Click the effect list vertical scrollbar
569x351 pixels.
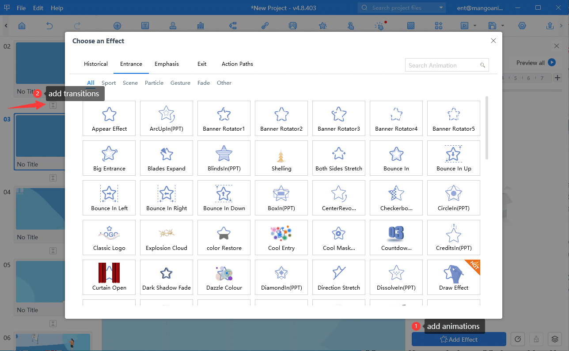coord(487,128)
